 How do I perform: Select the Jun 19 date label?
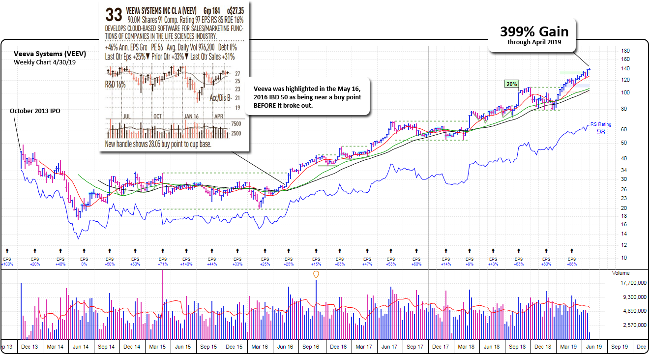click(x=593, y=347)
